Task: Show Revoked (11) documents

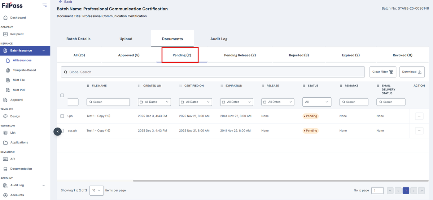Action: [x=403, y=55]
